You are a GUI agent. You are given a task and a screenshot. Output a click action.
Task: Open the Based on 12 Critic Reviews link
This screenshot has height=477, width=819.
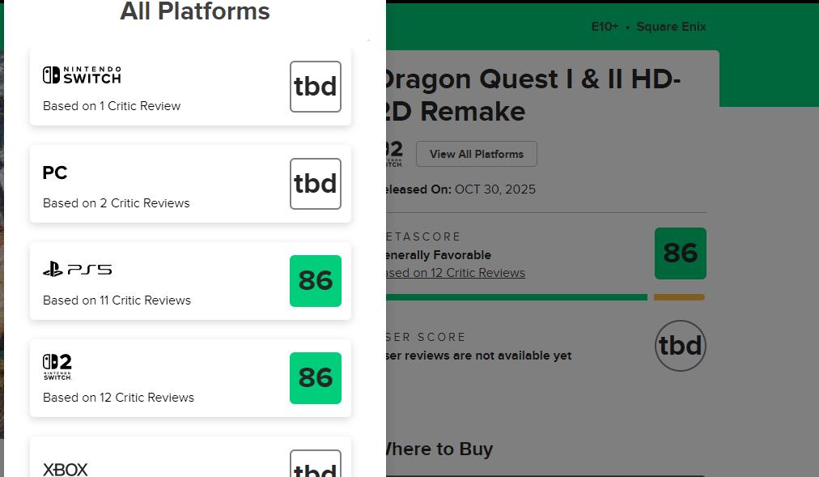point(455,273)
